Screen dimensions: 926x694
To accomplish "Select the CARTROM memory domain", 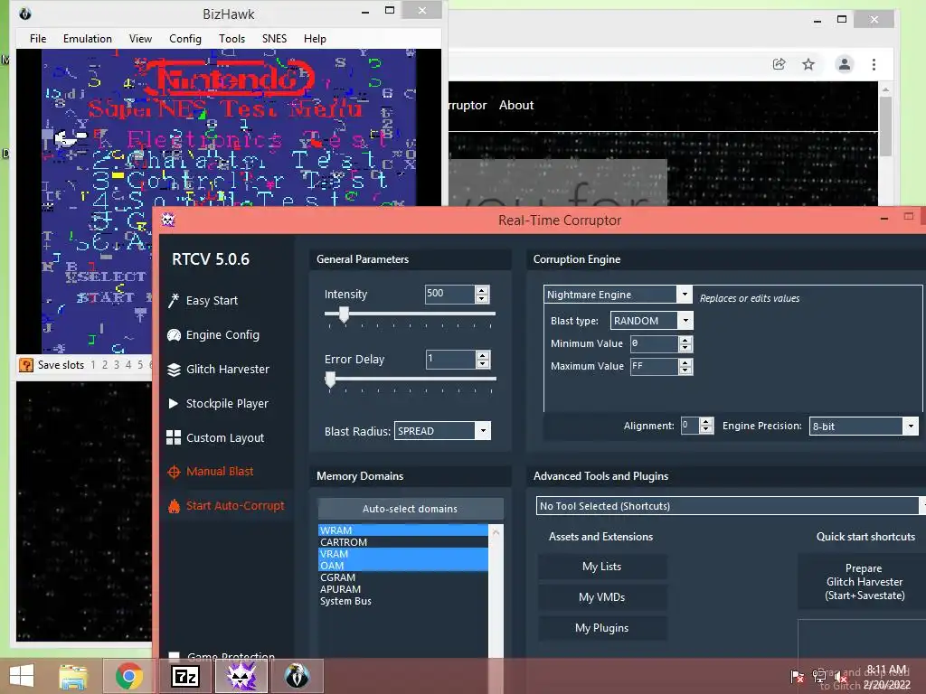I will [x=403, y=542].
